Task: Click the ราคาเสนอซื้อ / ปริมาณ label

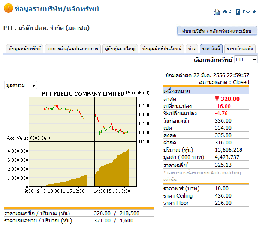Action: tap(37, 213)
